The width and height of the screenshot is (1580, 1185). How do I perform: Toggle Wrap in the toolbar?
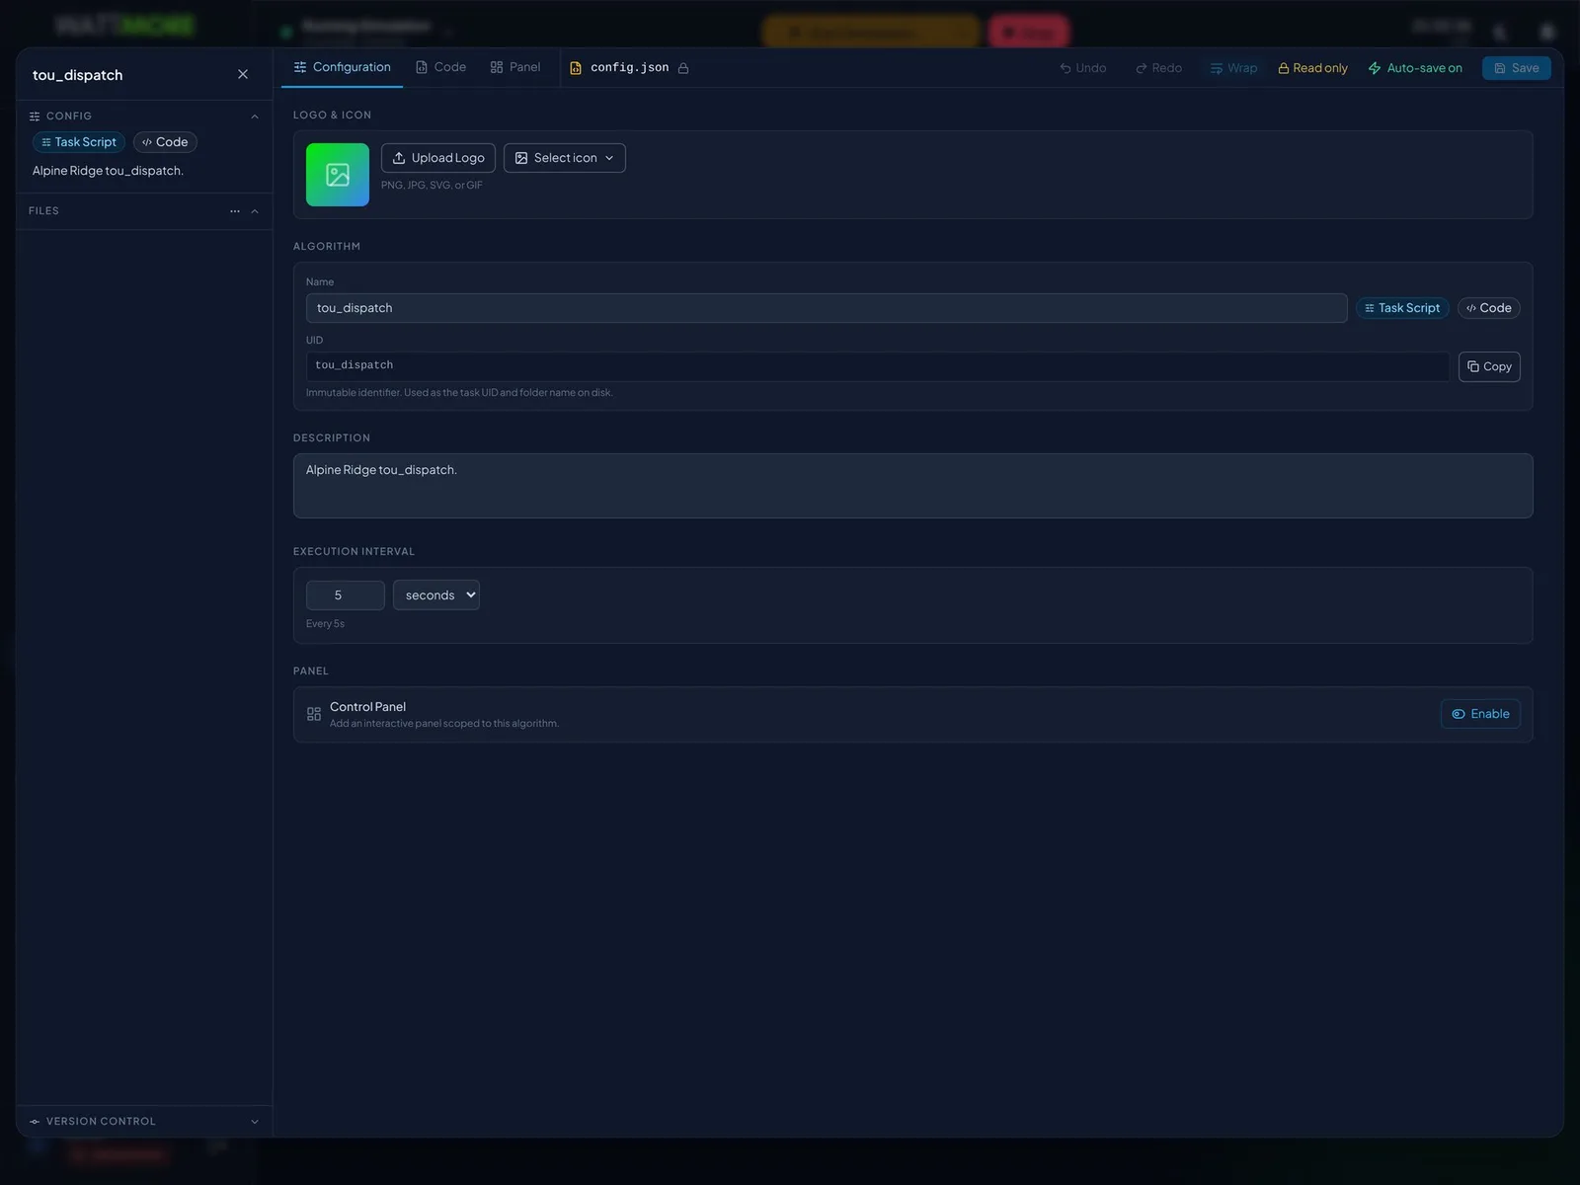click(x=1234, y=68)
